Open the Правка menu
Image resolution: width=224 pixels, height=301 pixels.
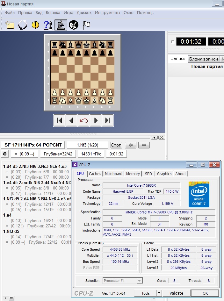[x=25, y=13]
